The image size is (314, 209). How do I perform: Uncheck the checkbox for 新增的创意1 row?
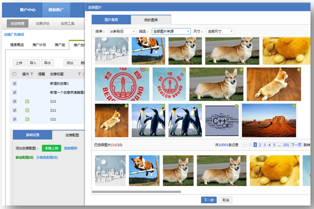[x=15, y=83]
